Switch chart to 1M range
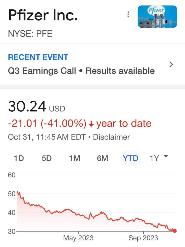 pyautogui.click(x=75, y=158)
